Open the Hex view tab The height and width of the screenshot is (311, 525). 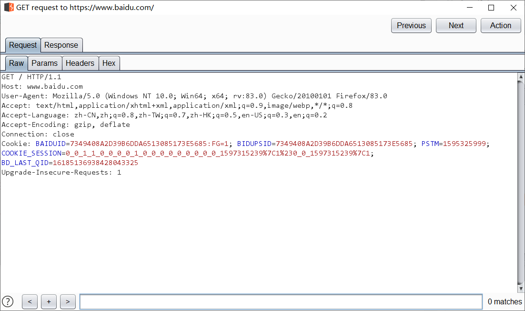click(x=109, y=63)
